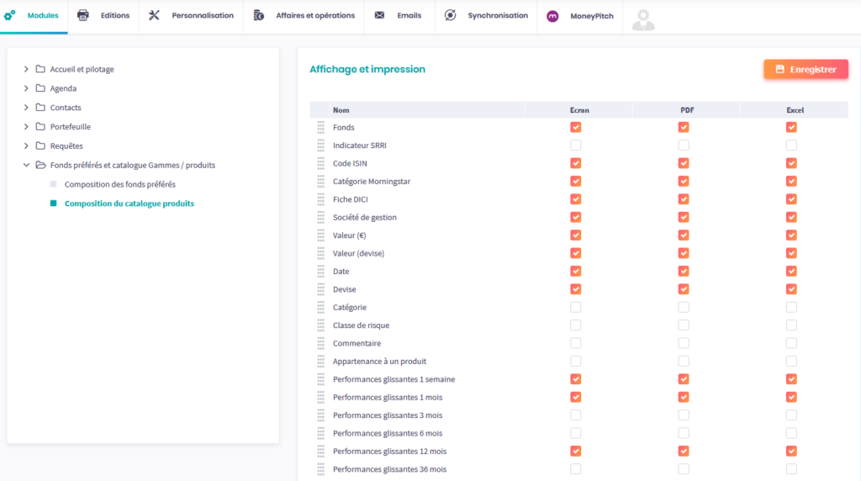This screenshot has width=861, height=481.
Task: Click the Enregistrer button
Action: pyautogui.click(x=806, y=69)
